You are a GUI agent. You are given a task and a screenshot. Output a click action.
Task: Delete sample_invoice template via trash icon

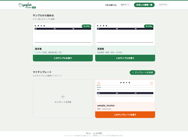pyautogui.click(x=99, y=83)
